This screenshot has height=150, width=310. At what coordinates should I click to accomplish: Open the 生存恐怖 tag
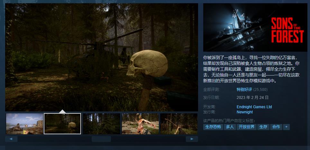pos(213,127)
